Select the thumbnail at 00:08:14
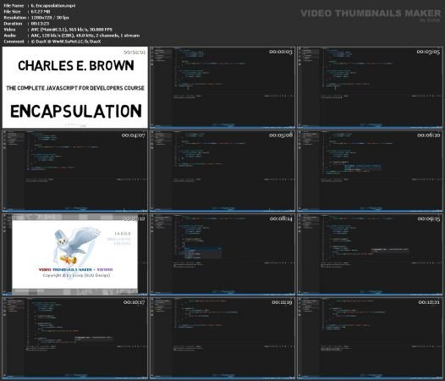This screenshot has height=381, width=445. coord(222,254)
